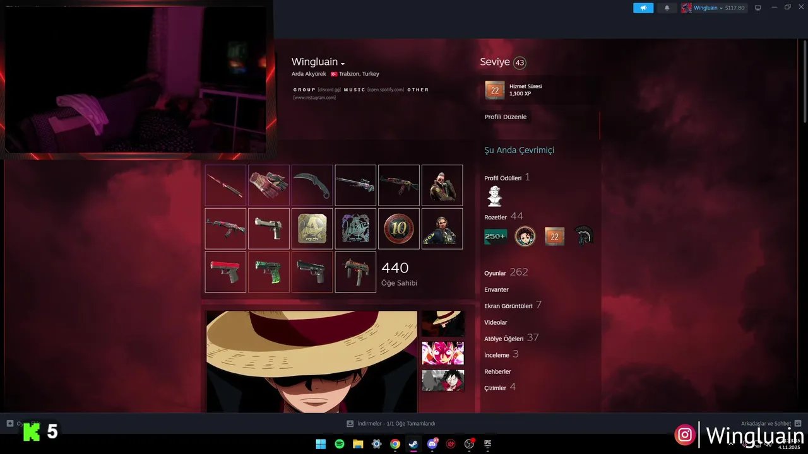
Task: Select the holo signature sticker item
Action: (x=355, y=229)
